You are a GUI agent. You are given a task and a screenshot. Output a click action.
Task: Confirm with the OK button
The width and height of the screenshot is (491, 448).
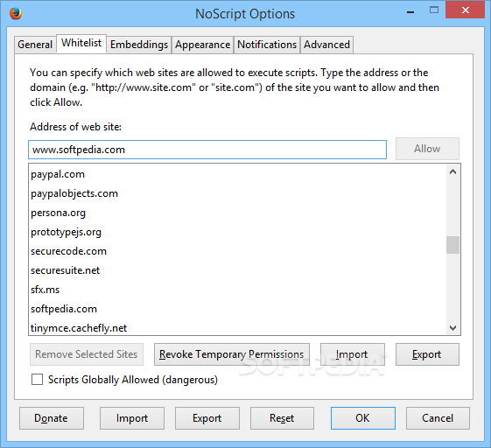point(363,418)
